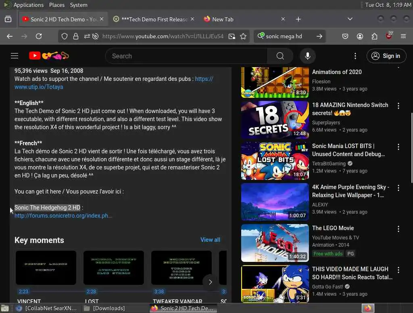The image size is (413, 313).
Task: Open Firefox application menu
Action: point(403,36)
